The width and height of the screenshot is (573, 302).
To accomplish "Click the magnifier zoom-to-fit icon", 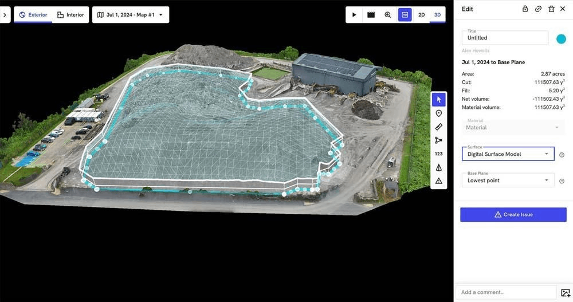I will (388, 15).
